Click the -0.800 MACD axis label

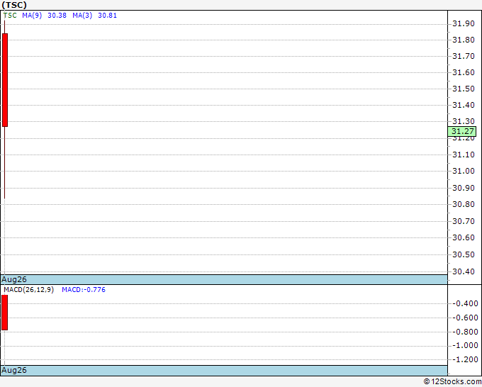[465, 332]
